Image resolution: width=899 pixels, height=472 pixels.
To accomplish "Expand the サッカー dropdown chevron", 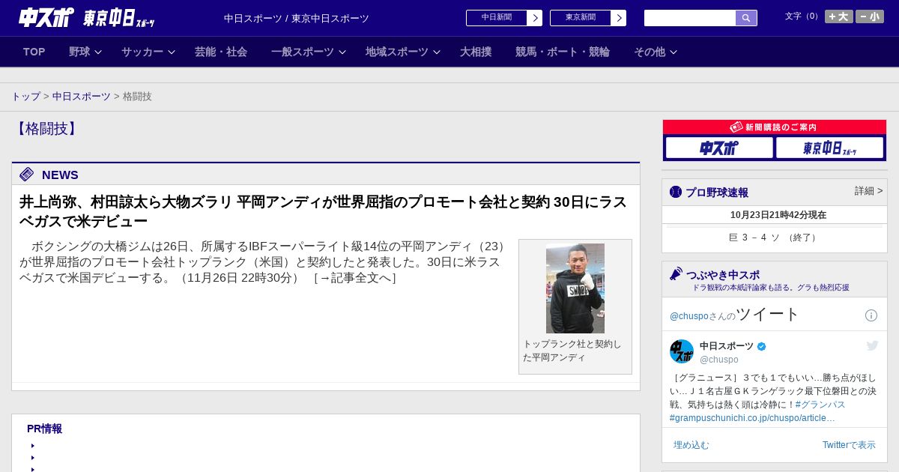I will (172, 52).
